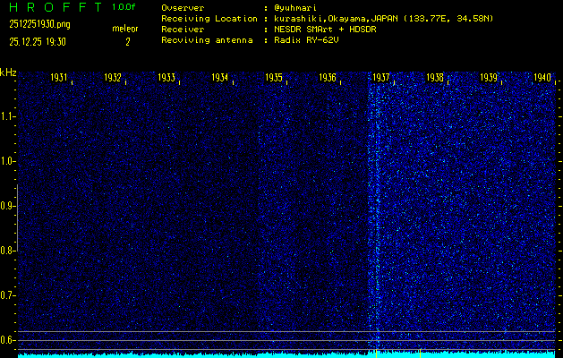Click the meteor count label
Screen dimensions: 563x358
(125, 29)
